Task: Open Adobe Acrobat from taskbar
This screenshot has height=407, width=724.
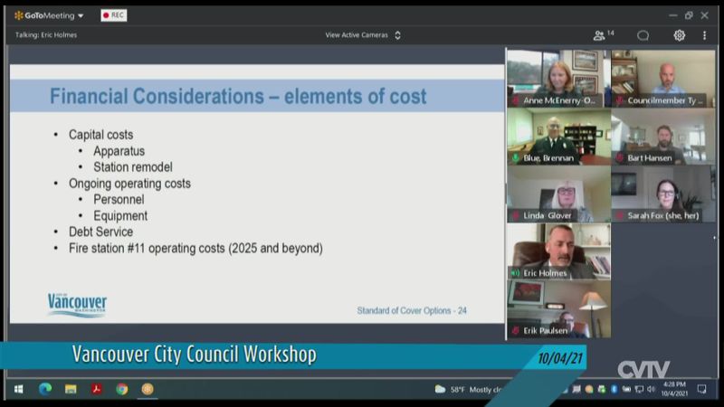Action: click(x=96, y=389)
